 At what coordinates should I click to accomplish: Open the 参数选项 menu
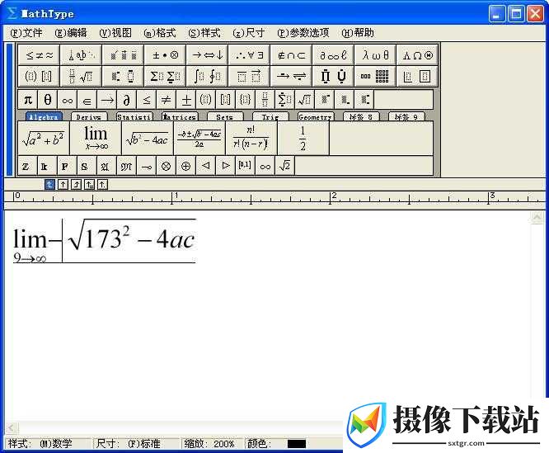303,33
